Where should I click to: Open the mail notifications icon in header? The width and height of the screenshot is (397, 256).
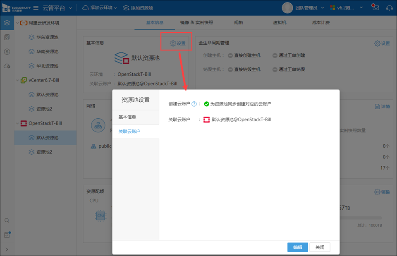(x=375, y=7)
